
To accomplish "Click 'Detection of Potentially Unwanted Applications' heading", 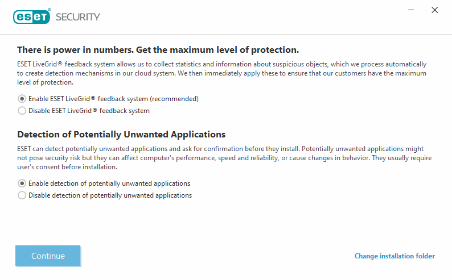I will pos(121,135).
